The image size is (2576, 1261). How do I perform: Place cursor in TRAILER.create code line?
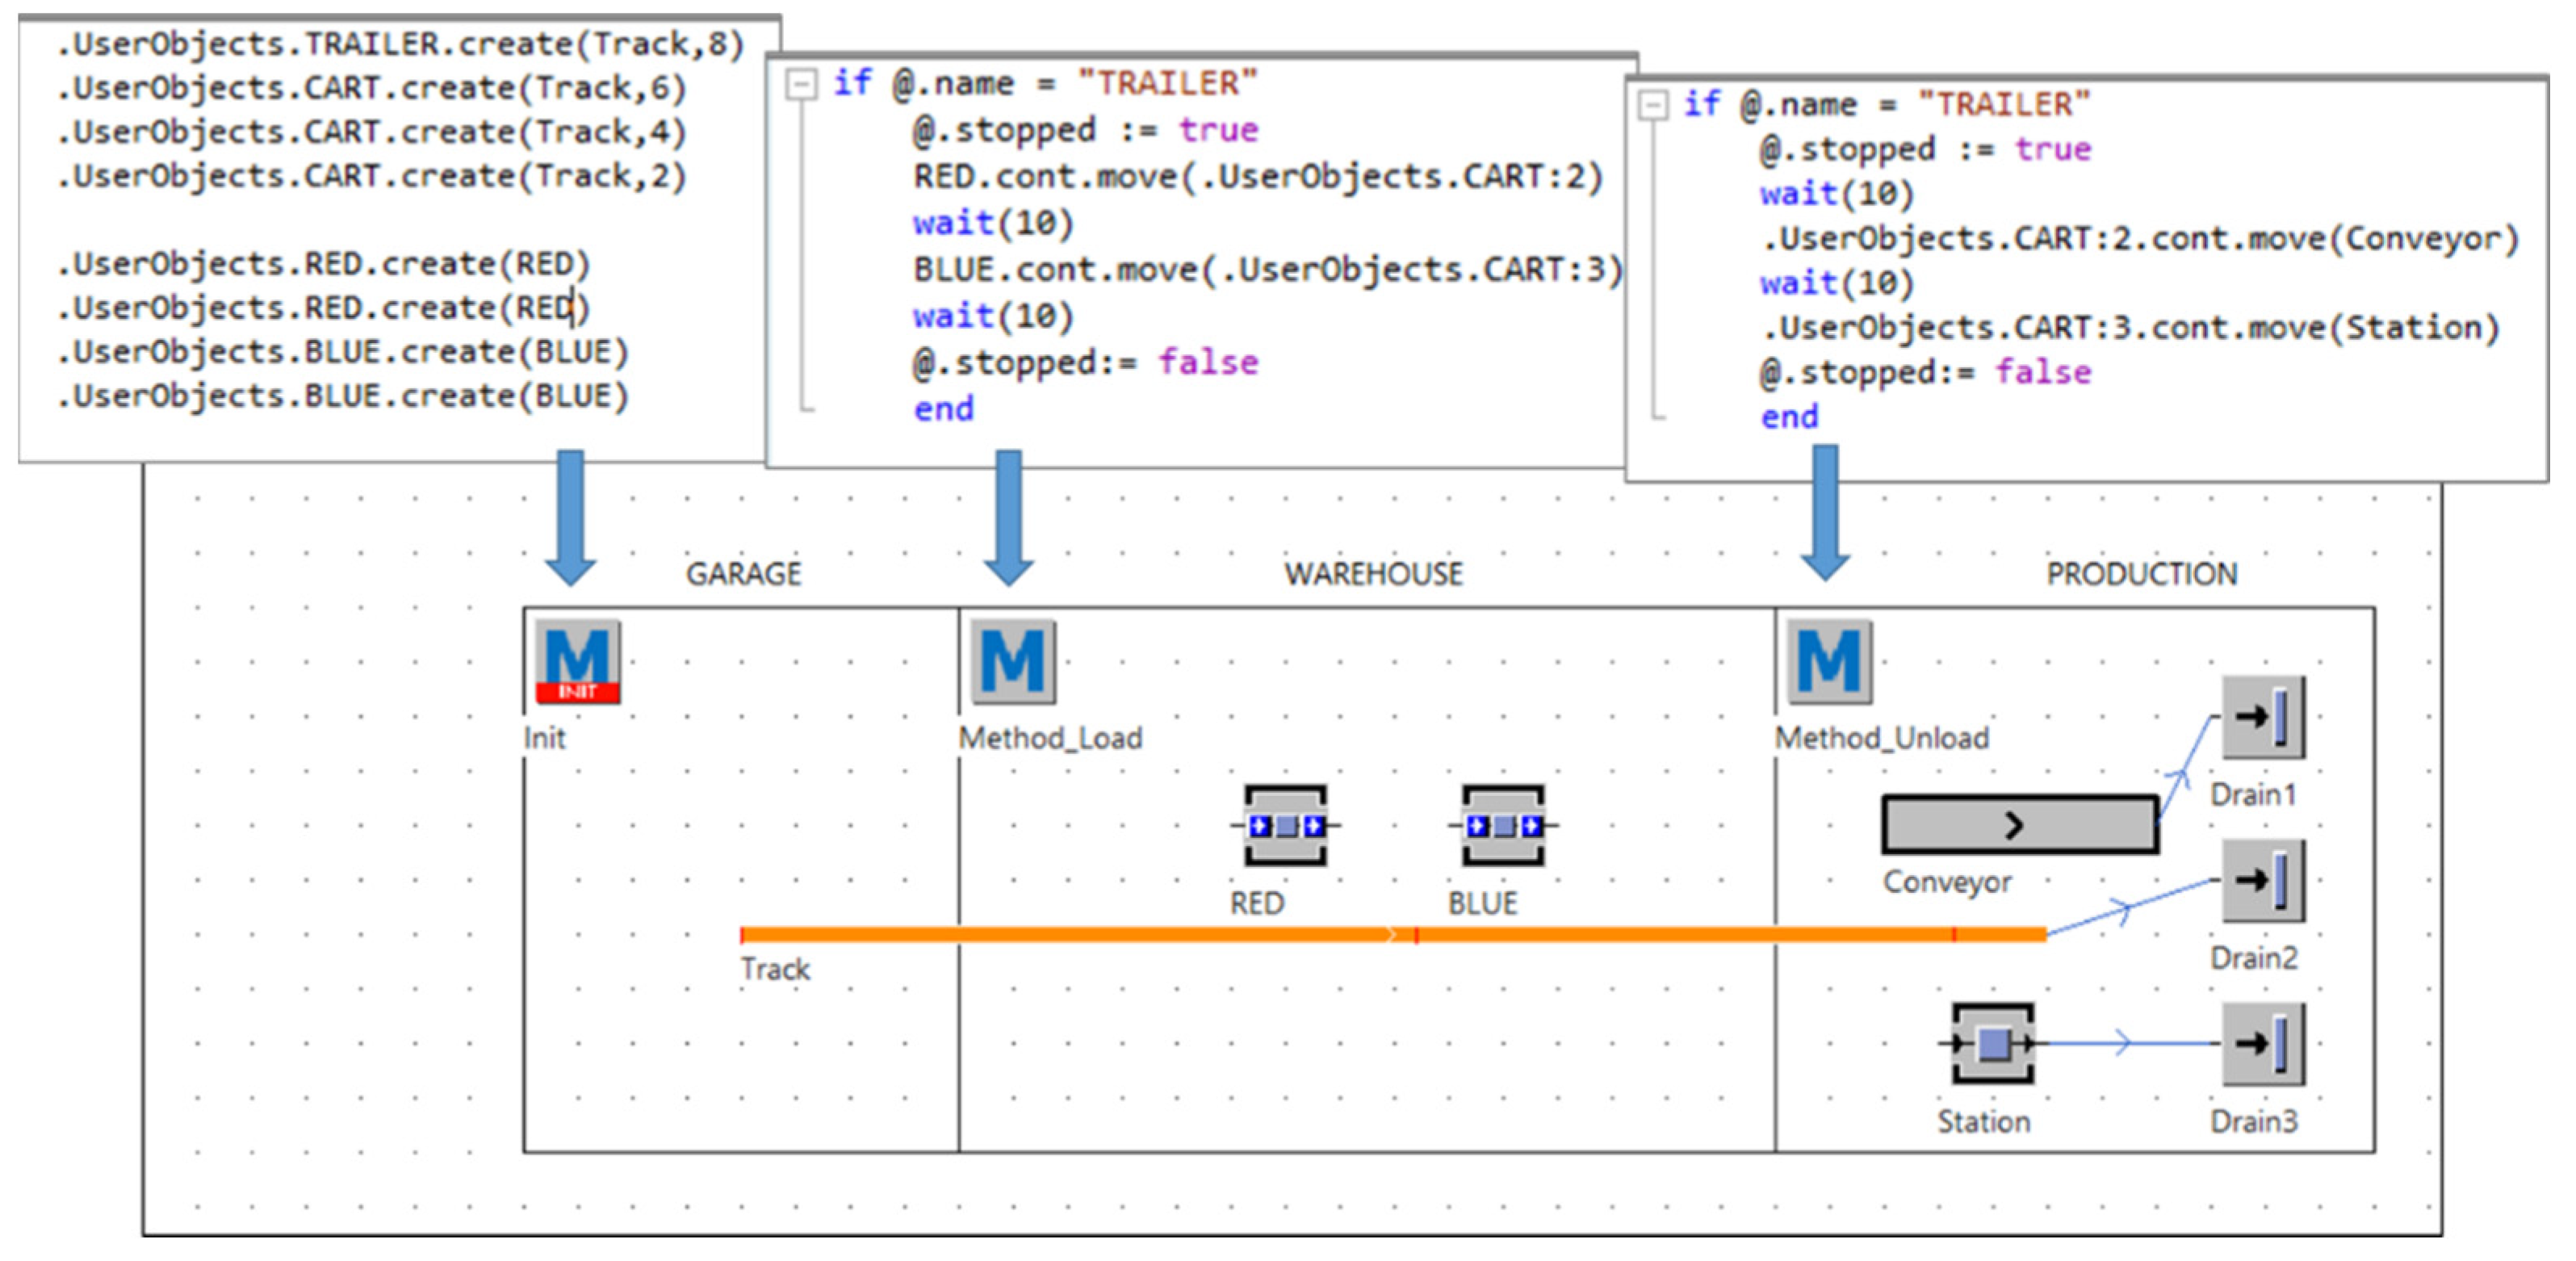(400, 44)
